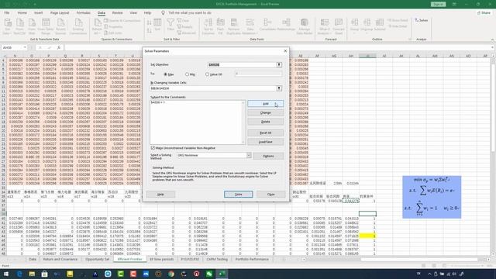Switch to the Formulas ribbon tab

coord(83,13)
